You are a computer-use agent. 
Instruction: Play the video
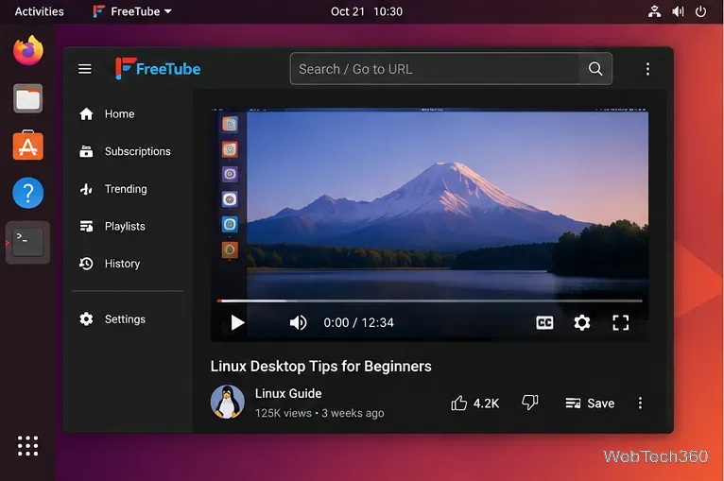(x=237, y=322)
